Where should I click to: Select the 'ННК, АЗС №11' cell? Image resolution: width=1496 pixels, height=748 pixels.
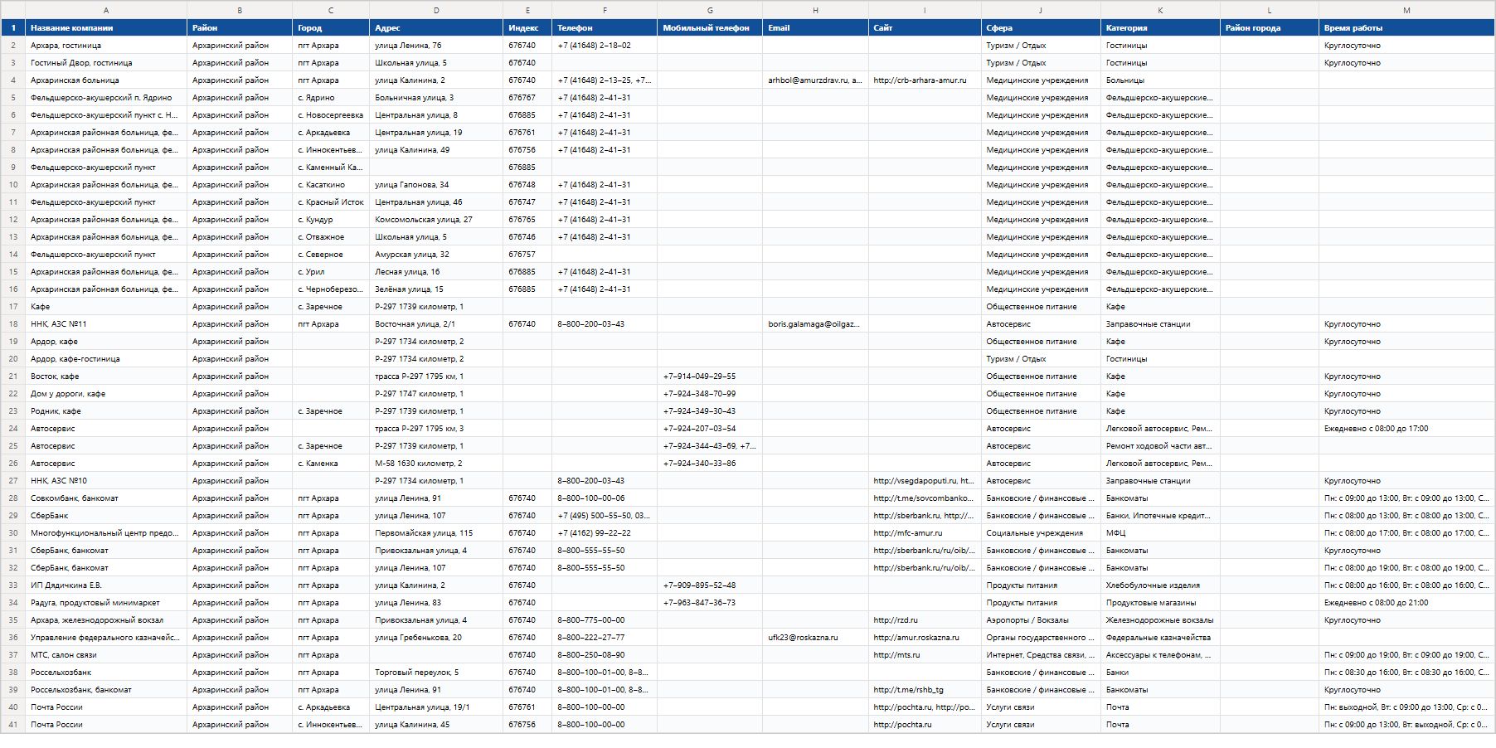pyautogui.click(x=106, y=324)
